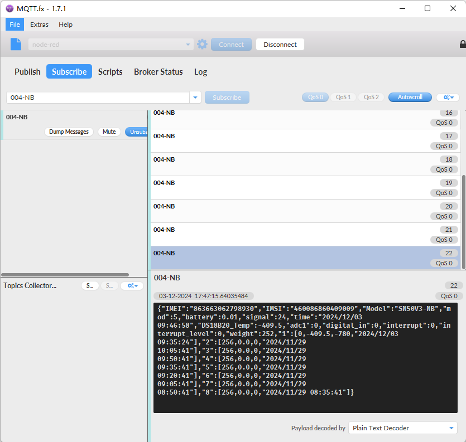This screenshot has height=442, width=466.
Task: Toggle the Autoscroll button
Action: [x=410, y=97]
